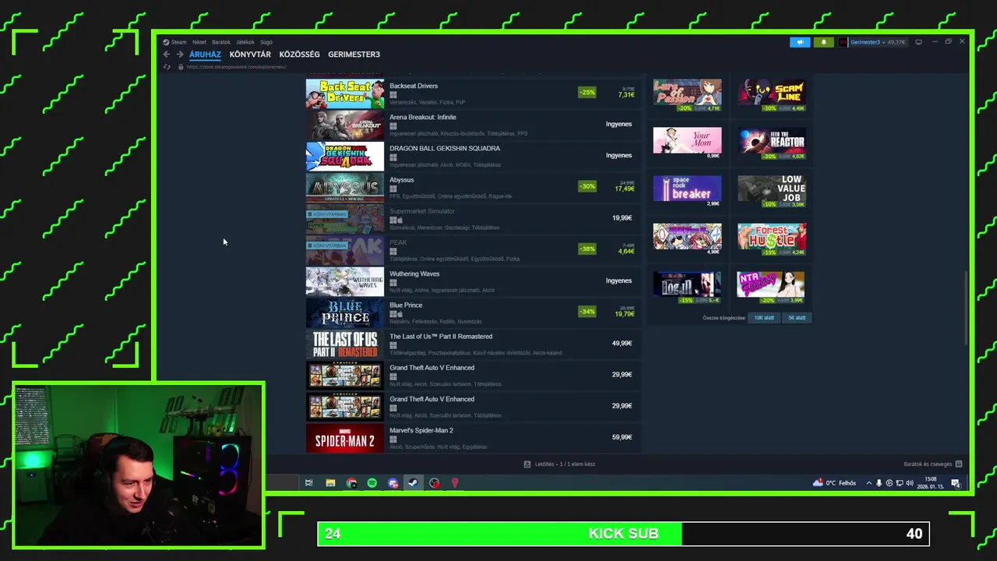Open the Nézet menu

(x=199, y=42)
